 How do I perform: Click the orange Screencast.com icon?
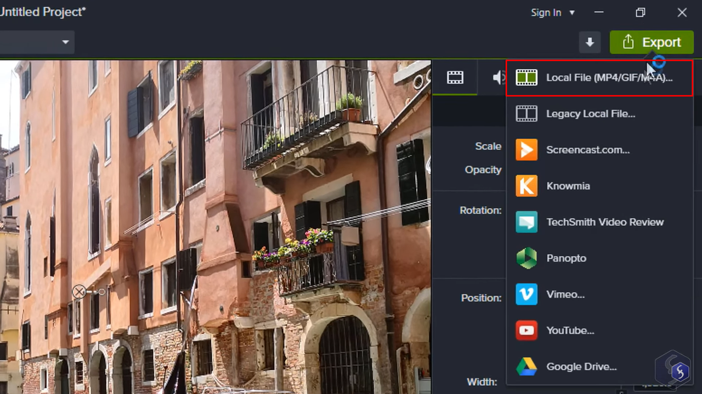526,150
